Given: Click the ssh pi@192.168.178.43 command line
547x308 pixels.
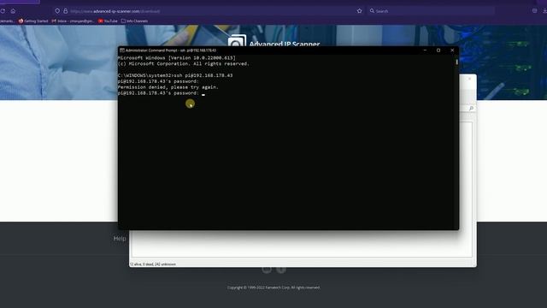Looking at the screenshot, I should coord(175,75).
